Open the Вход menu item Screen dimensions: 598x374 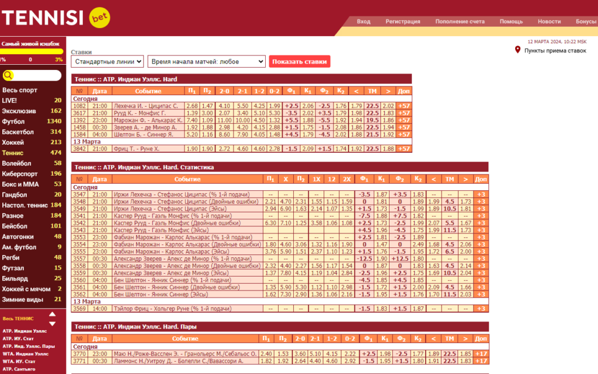(x=363, y=22)
